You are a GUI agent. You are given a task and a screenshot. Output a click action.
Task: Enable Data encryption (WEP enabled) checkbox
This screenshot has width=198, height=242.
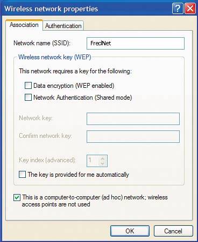[28, 86]
